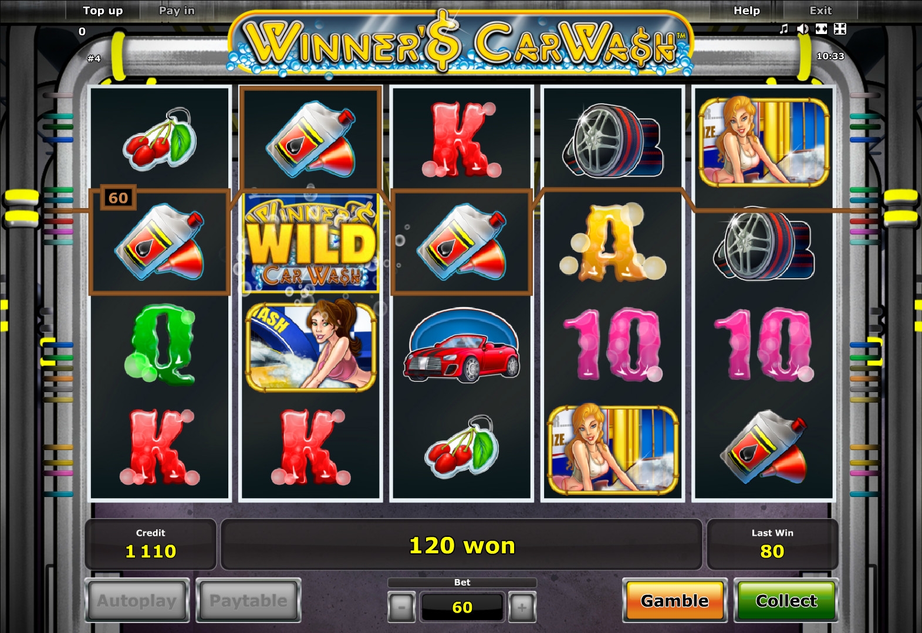Click the brunette car wash girl symbol
The width and height of the screenshot is (922, 633).
(x=310, y=346)
